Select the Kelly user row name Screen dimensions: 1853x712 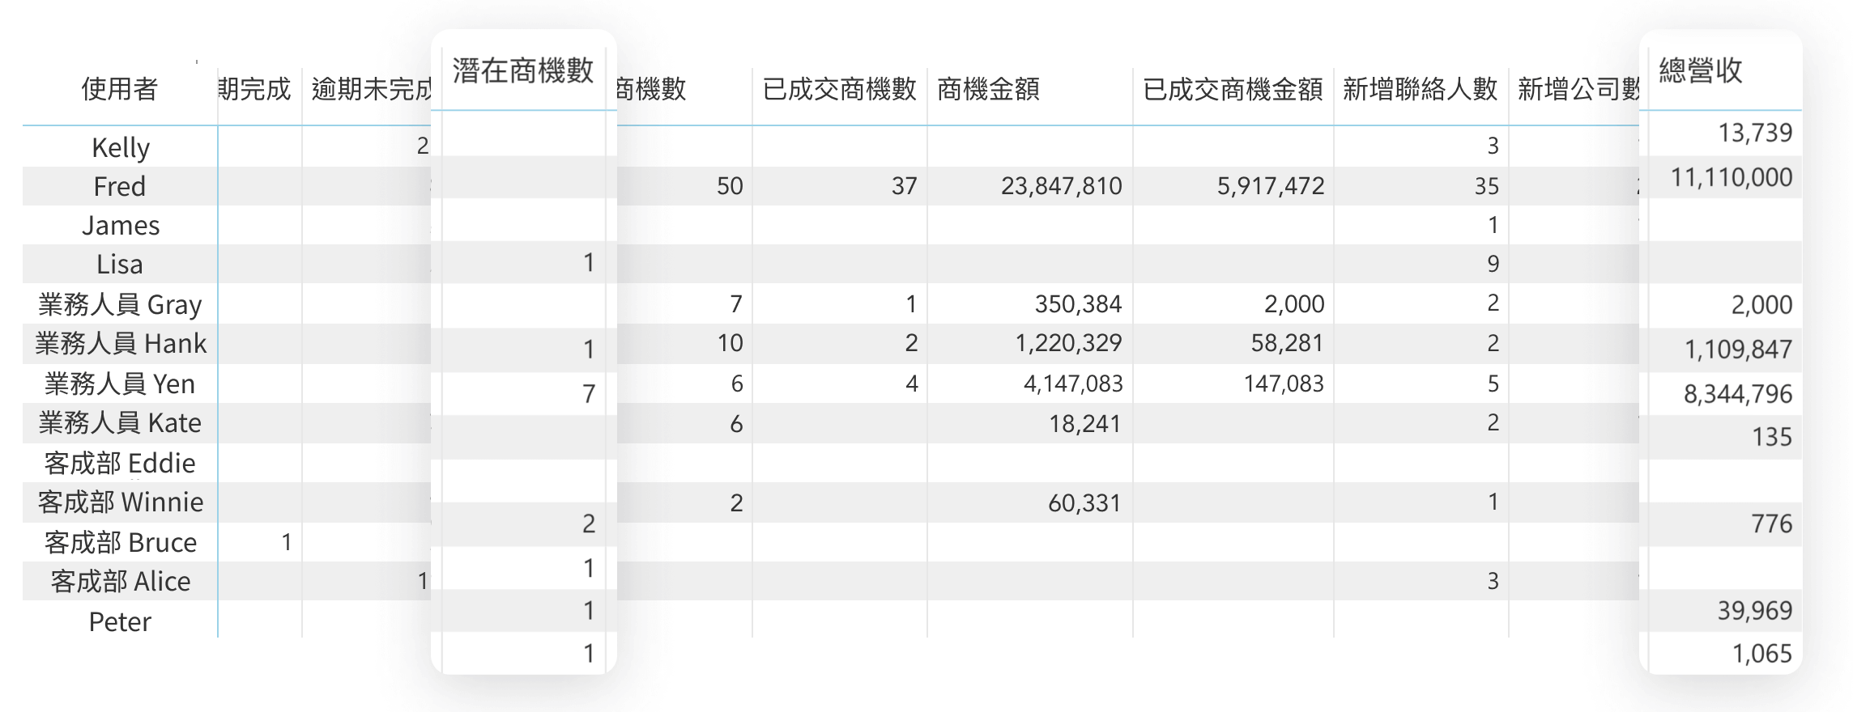(x=121, y=148)
